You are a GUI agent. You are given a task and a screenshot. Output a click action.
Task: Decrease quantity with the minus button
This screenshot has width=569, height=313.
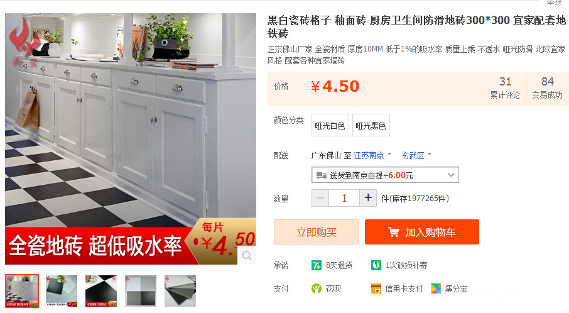(320, 198)
